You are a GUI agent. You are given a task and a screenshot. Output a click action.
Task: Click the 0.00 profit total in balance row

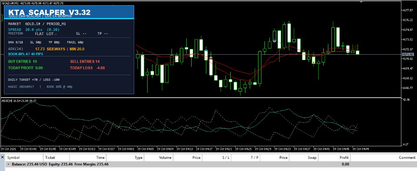point(345,164)
